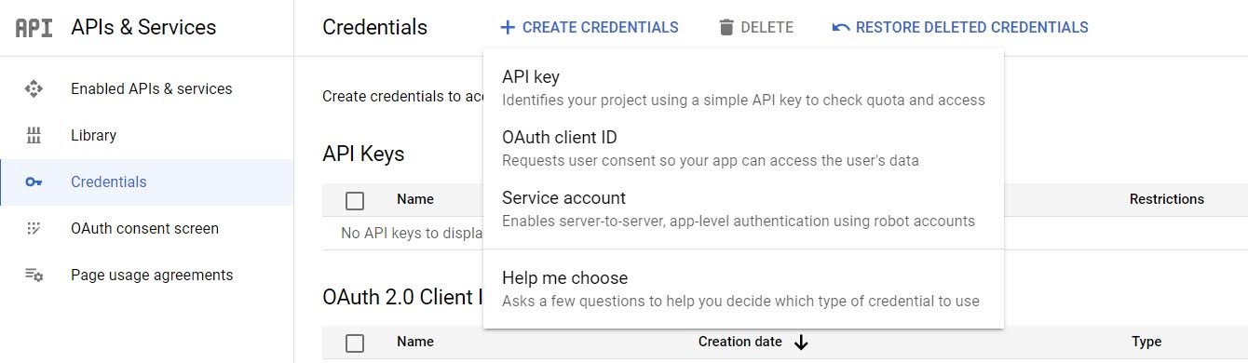The height and width of the screenshot is (363, 1248).
Task: Click the API Keys section heading
Action: pyautogui.click(x=363, y=155)
